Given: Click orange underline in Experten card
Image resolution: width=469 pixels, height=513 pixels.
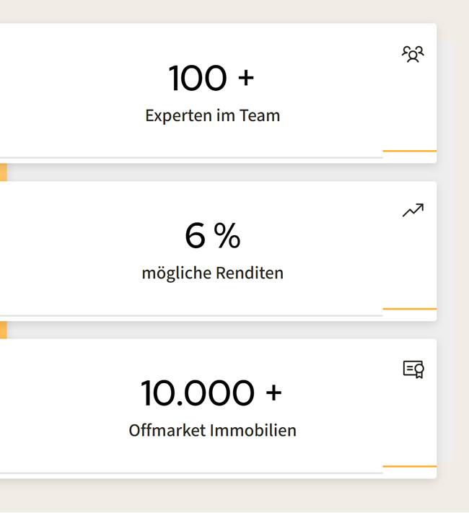Looking at the screenshot, I should click(409, 151).
